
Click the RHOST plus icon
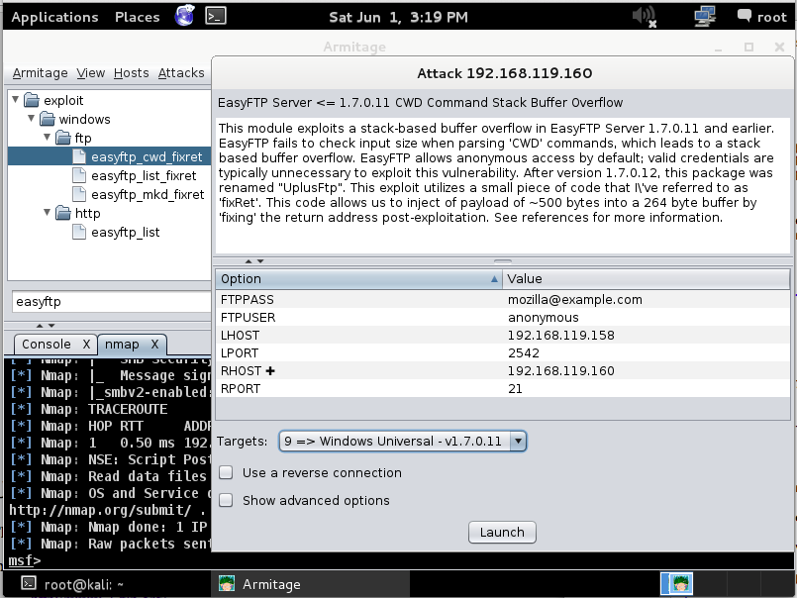point(270,371)
